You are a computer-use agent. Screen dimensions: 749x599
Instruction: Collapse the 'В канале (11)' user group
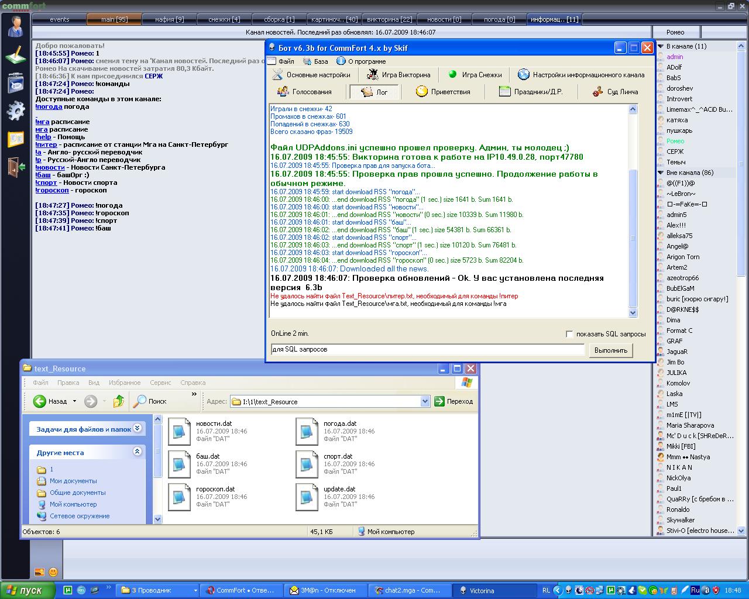(661, 46)
